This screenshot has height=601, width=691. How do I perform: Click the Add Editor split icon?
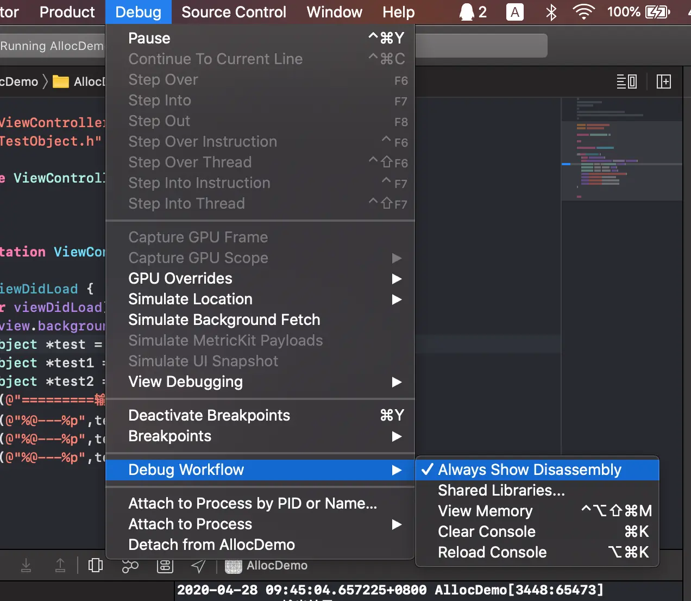coord(664,82)
